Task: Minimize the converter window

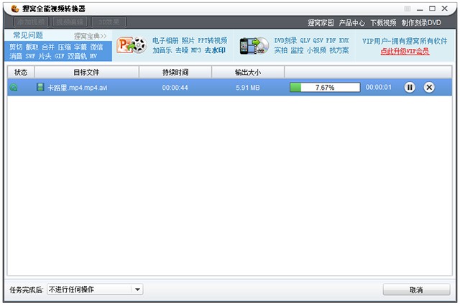Action: [420, 9]
